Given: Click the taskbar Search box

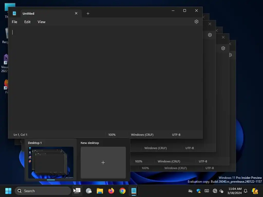Looking at the screenshot, I should [43, 191].
